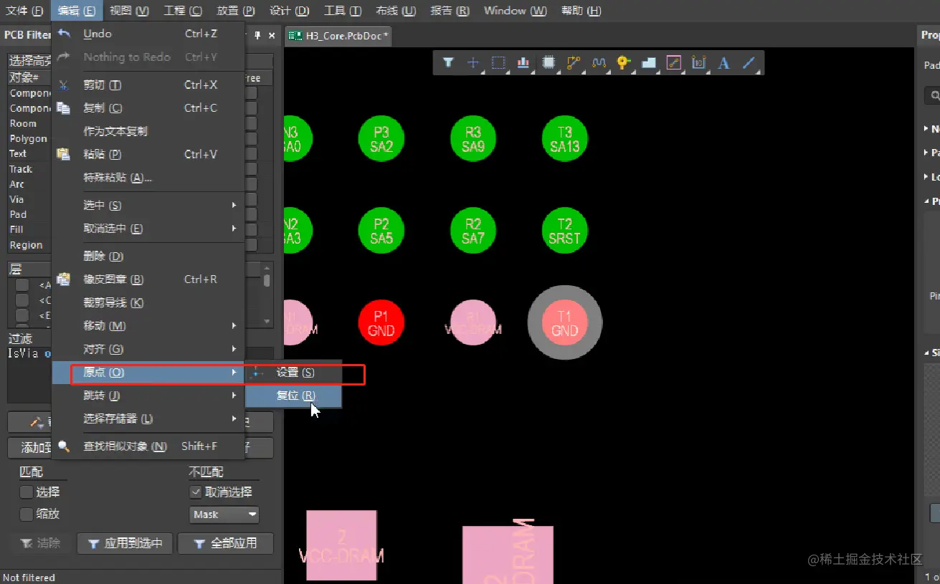Click Undo in the edit menu
Image resolution: width=940 pixels, height=584 pixels.
coord(148,34)
